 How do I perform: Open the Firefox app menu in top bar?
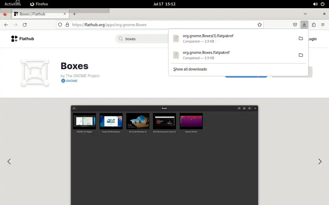tap(39, 4)
